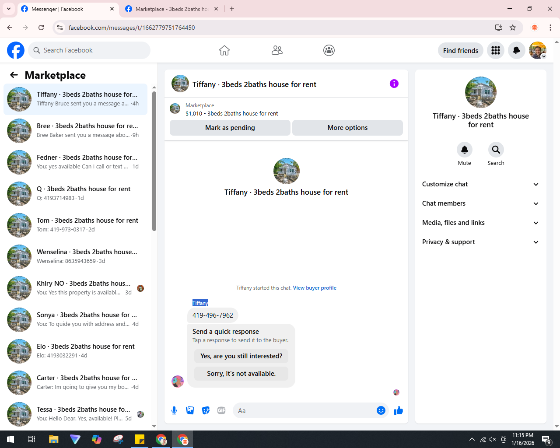Open Wenselina's conversation in the list
The width and height of the screenshot is (560, 448).
point(75,257)
